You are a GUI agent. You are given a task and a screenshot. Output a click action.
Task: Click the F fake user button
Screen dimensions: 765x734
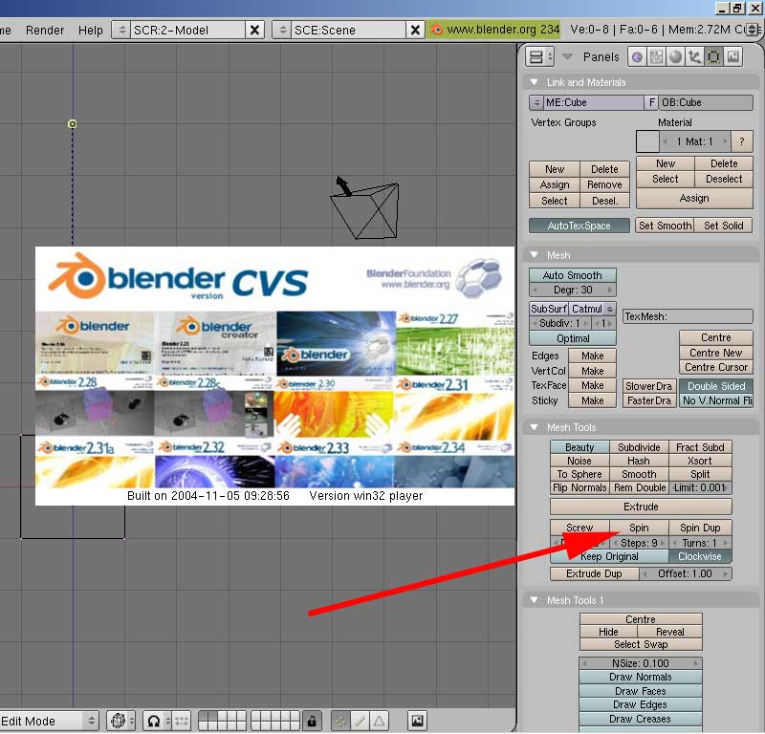tap(651, 102)
